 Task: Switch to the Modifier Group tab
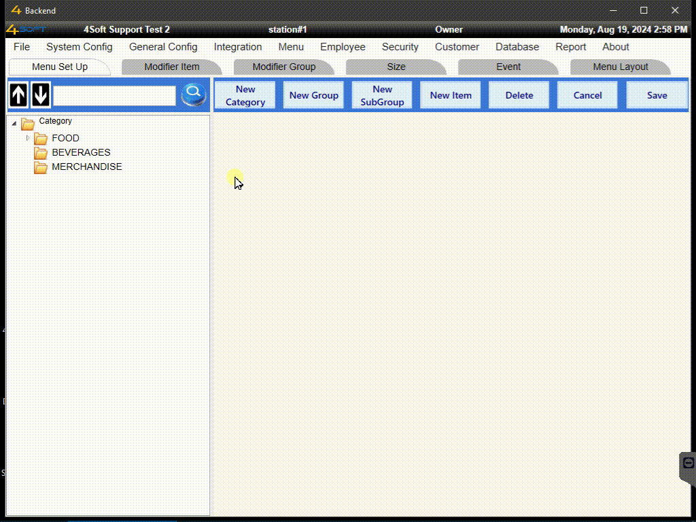284,67
